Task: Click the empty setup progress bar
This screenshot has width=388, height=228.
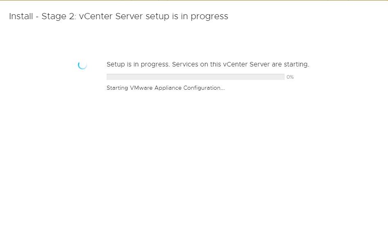Action: pos(195,77)
